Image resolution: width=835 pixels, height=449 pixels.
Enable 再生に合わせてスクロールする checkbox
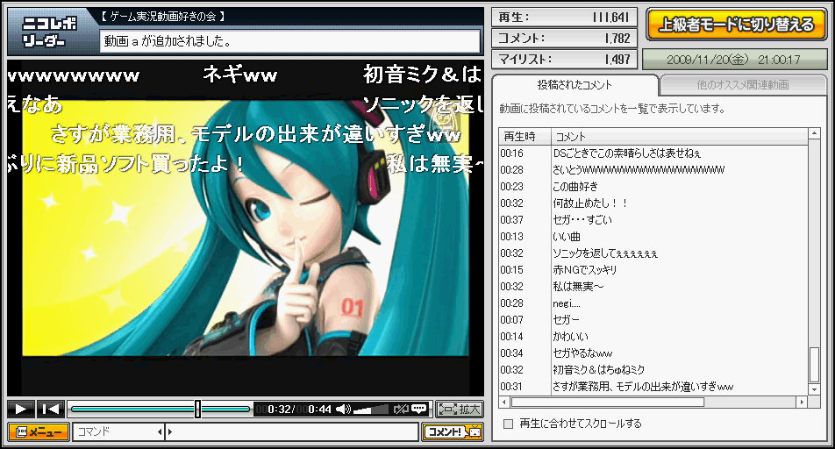[x=509, y=424]
